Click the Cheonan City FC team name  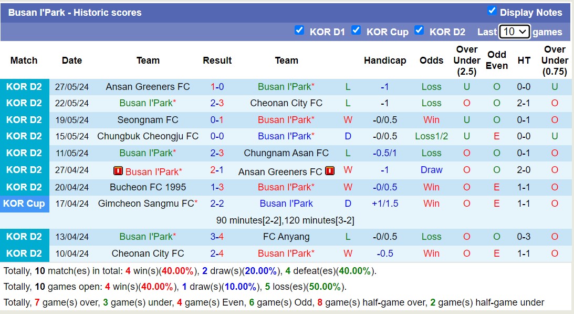tap(286, 103)
